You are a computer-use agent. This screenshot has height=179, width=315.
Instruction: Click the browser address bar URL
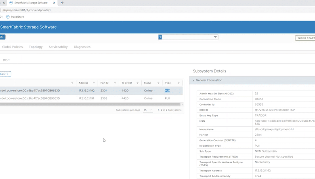pyautogui.click(x=27, y=10)
